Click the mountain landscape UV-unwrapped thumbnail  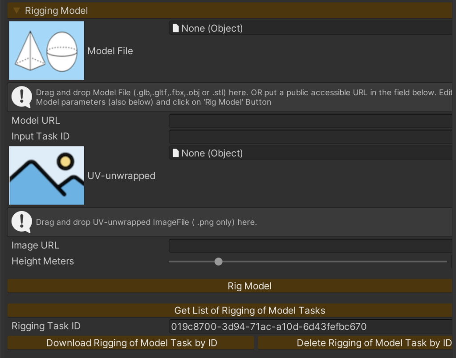(x=47, y=175)
